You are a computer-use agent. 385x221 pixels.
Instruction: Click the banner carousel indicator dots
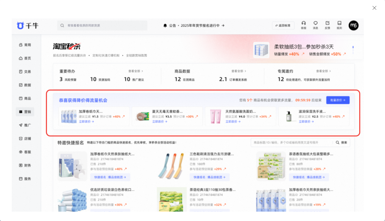353,50
